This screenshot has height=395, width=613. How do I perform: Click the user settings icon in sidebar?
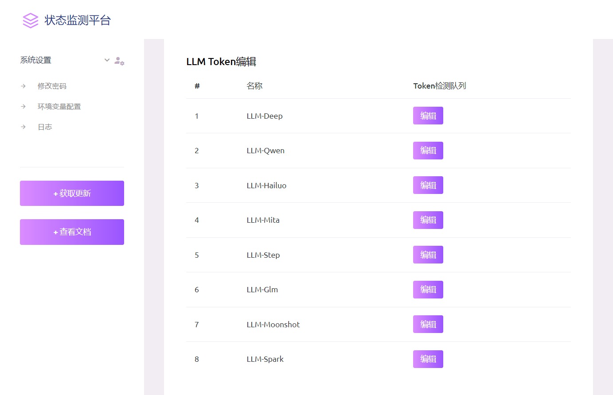pyautogui.click(x=119, y=61)
